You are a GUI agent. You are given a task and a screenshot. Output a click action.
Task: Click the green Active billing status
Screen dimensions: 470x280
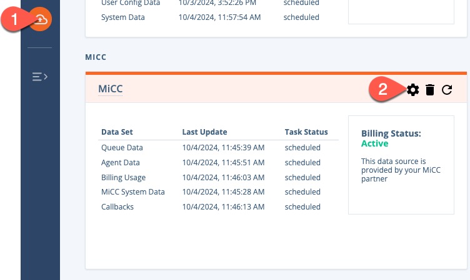[x=374, y=143]
